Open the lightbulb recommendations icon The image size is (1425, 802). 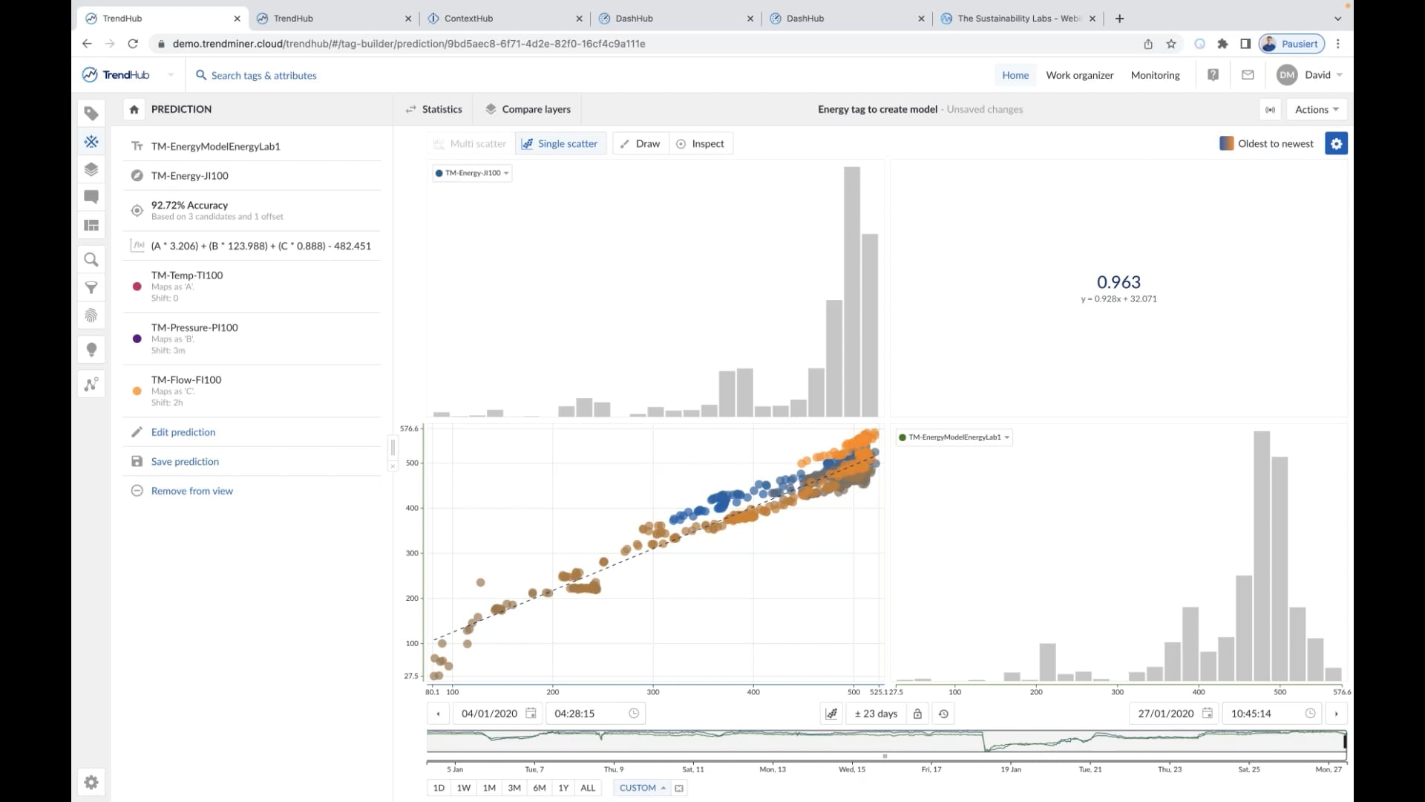point(91,349)
